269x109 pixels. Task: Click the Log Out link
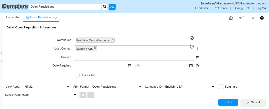click(x=261, y=8)
